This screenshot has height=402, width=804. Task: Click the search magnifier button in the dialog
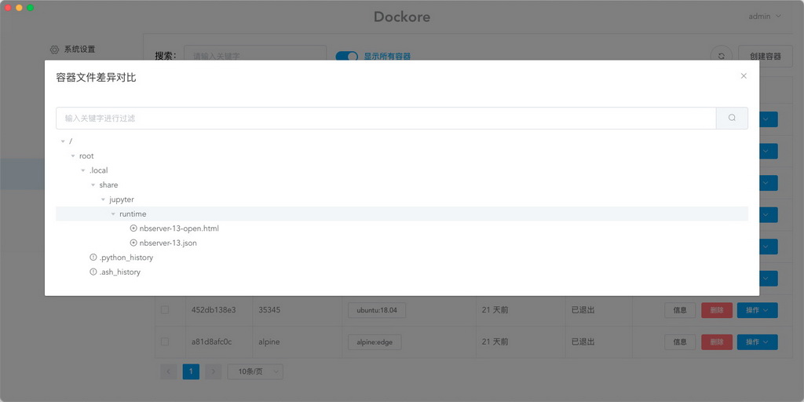(732, 118)
